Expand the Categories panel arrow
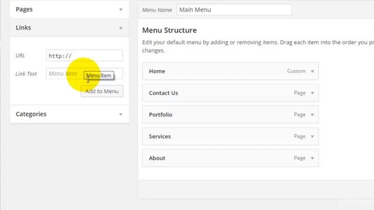 click(x=121, y=114)
